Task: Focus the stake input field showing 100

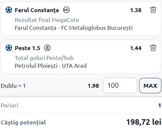Action: [120, 85]
